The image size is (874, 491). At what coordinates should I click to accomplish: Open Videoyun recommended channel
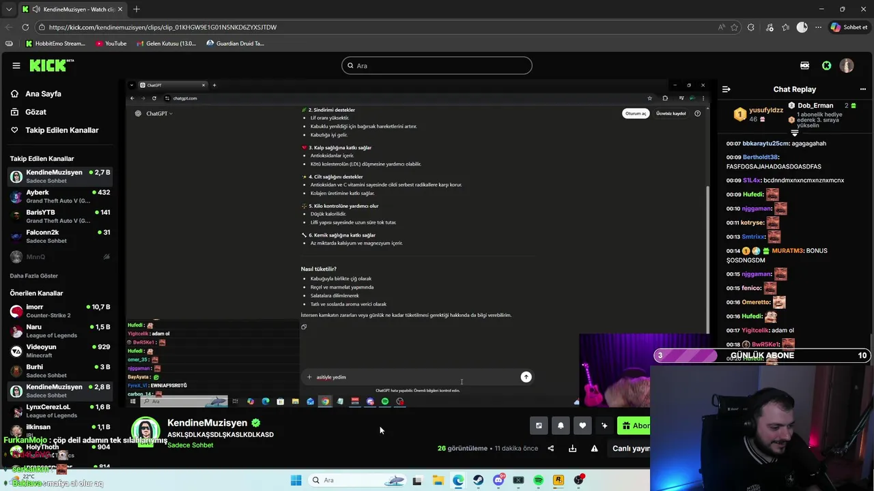pyautogui.click(x=60, y=351)
